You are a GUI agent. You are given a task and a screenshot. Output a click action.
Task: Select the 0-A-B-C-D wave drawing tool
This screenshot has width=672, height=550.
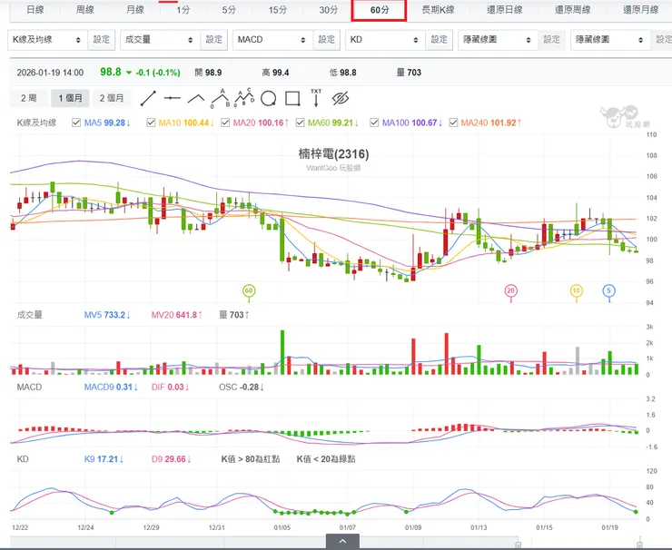pos(244,97)
